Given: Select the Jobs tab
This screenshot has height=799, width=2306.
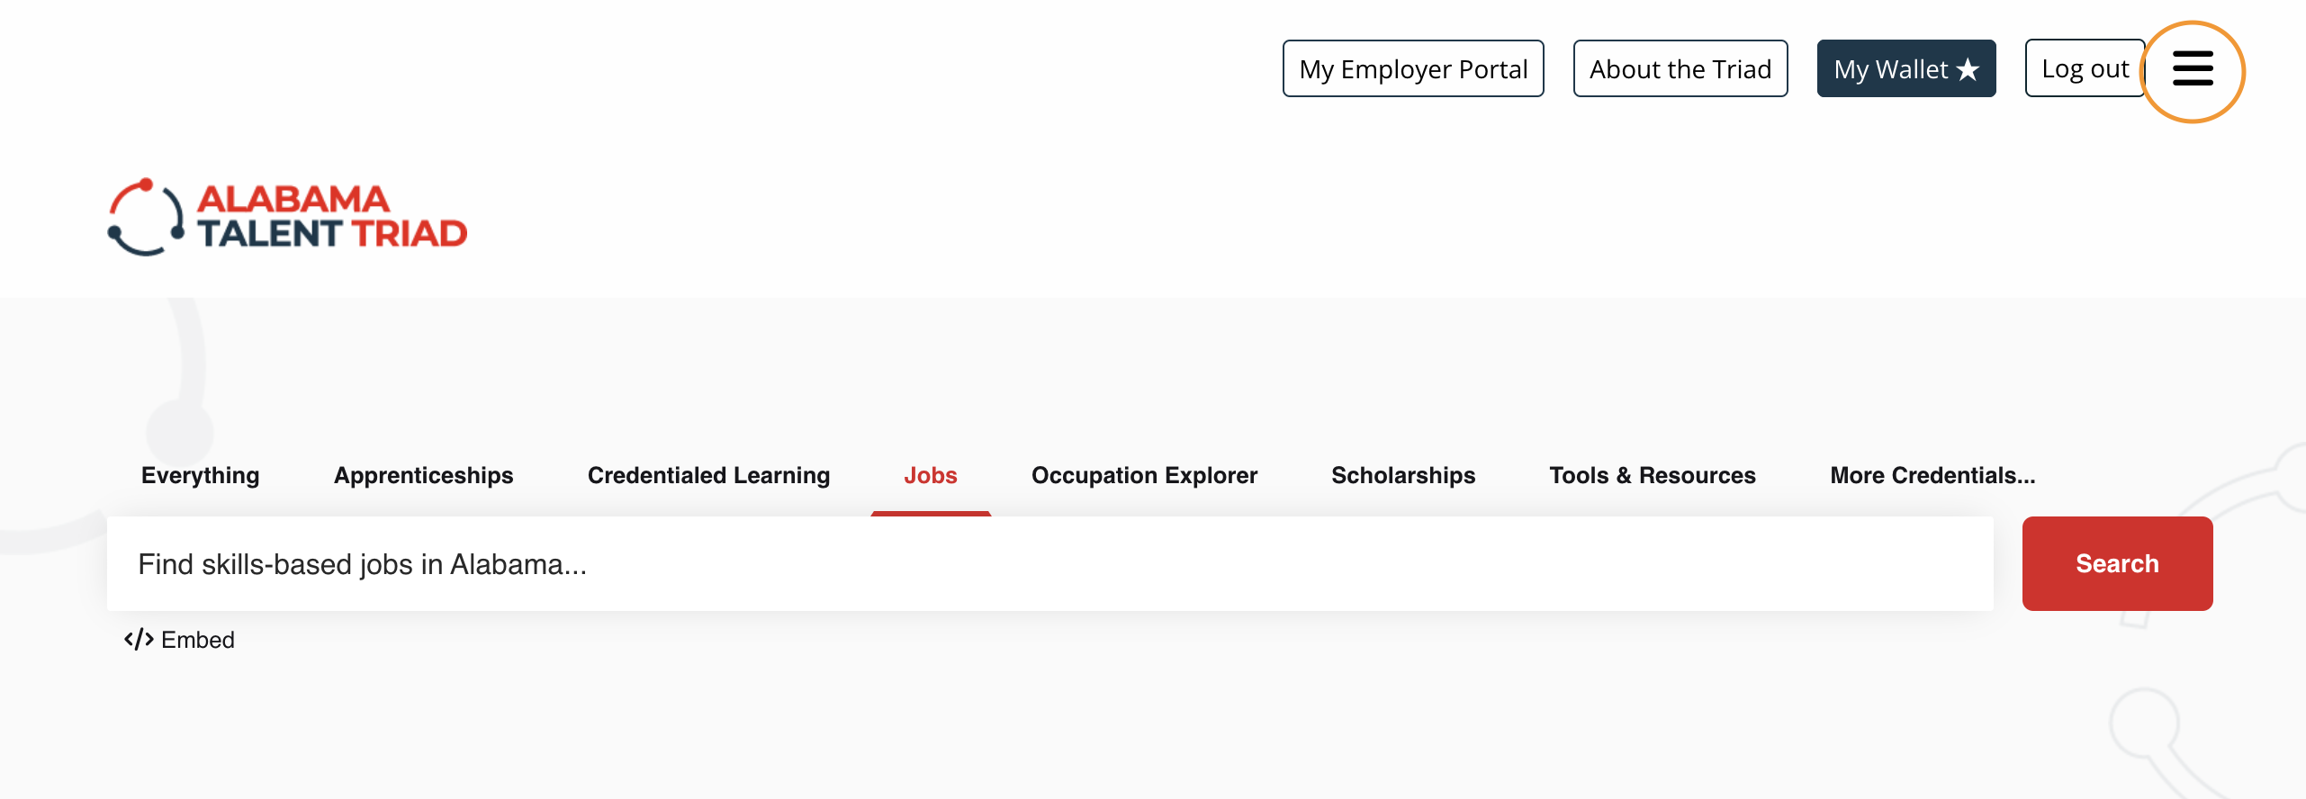Looking at the screenshot, I should pyautogui.click(x=930, y=475).
